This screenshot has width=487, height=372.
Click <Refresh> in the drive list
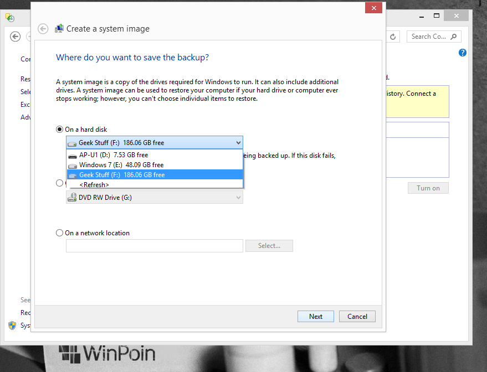pyautogui.click(x=94, y=184)
